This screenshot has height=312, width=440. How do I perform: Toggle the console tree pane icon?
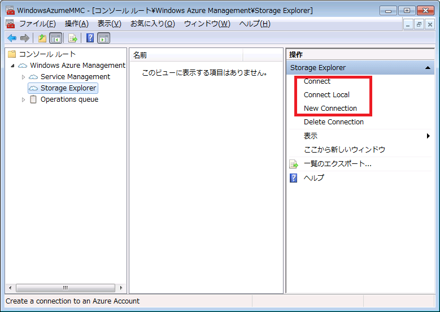tap(55, 38)
